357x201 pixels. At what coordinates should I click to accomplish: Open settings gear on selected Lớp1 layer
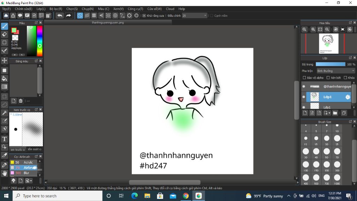(x=348, y=97)
